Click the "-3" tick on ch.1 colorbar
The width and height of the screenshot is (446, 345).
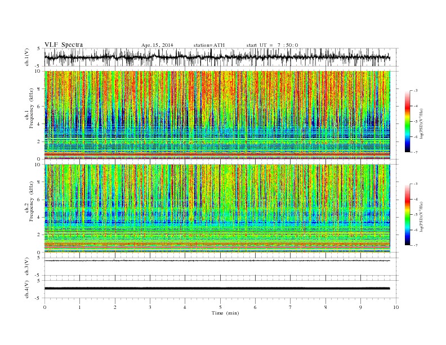tap(416, 91)
